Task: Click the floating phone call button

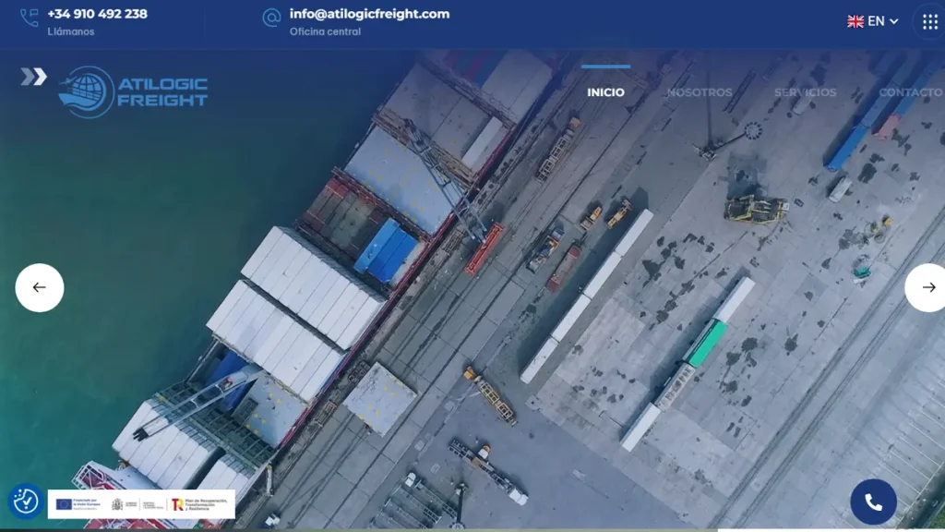Action: (873, 502)
